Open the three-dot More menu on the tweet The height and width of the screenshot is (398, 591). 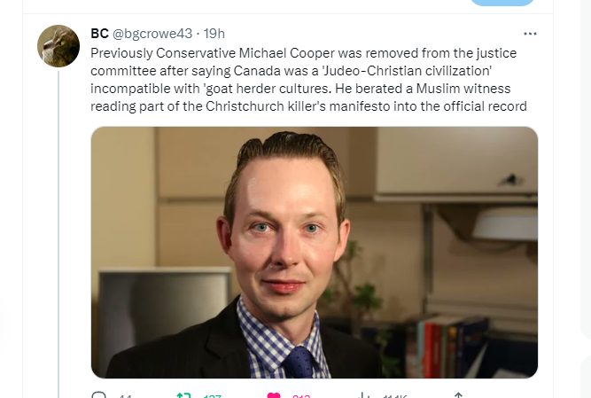coord(530,34)
